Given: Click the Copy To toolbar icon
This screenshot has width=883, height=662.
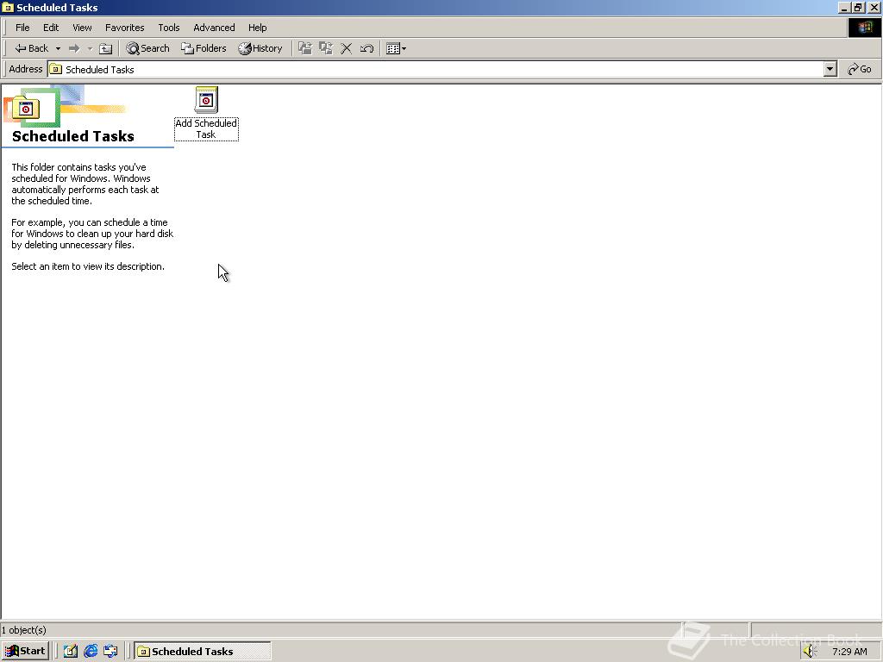Looking at the screenshot, I should tap(326, 48).
